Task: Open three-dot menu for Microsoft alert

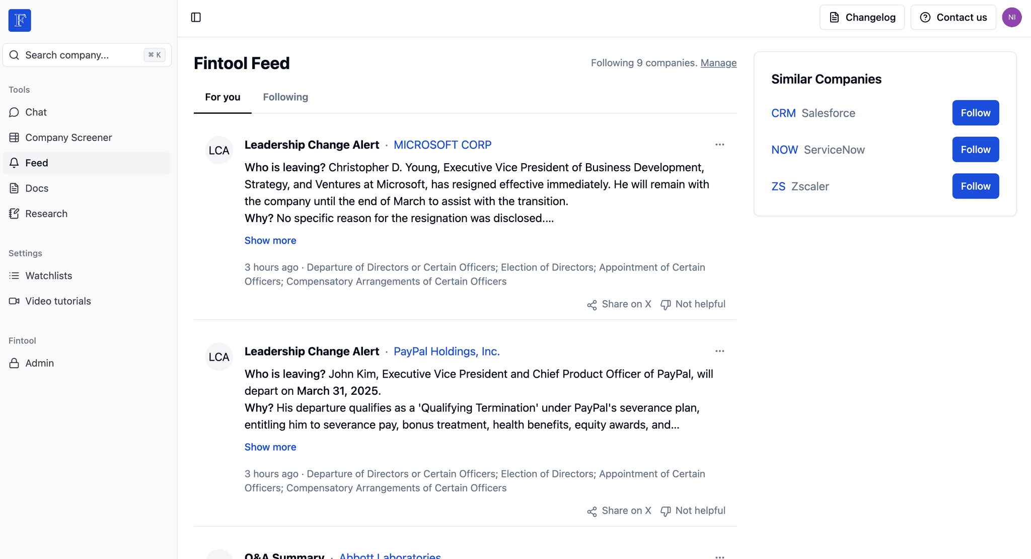Action: (720, 145)
